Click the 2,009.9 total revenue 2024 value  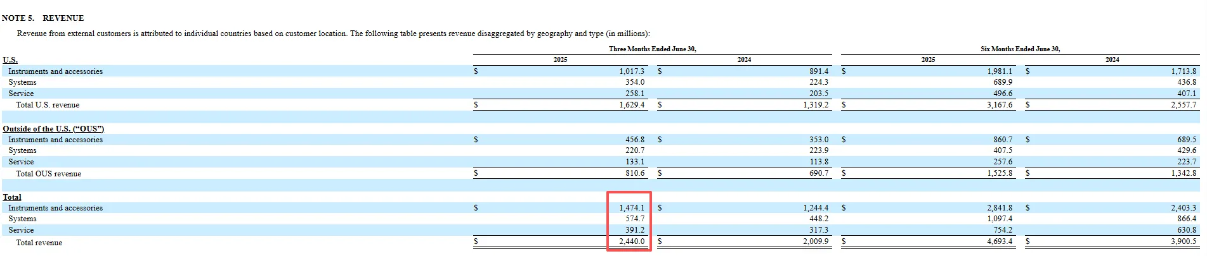pyautogui.click(x=816, y=241)
